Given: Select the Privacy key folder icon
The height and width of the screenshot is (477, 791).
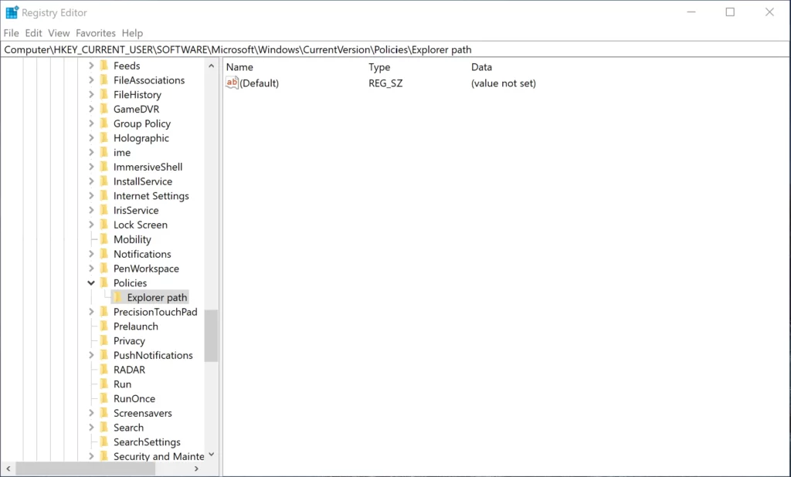Looking at the screenshot, I should (105, 340).
